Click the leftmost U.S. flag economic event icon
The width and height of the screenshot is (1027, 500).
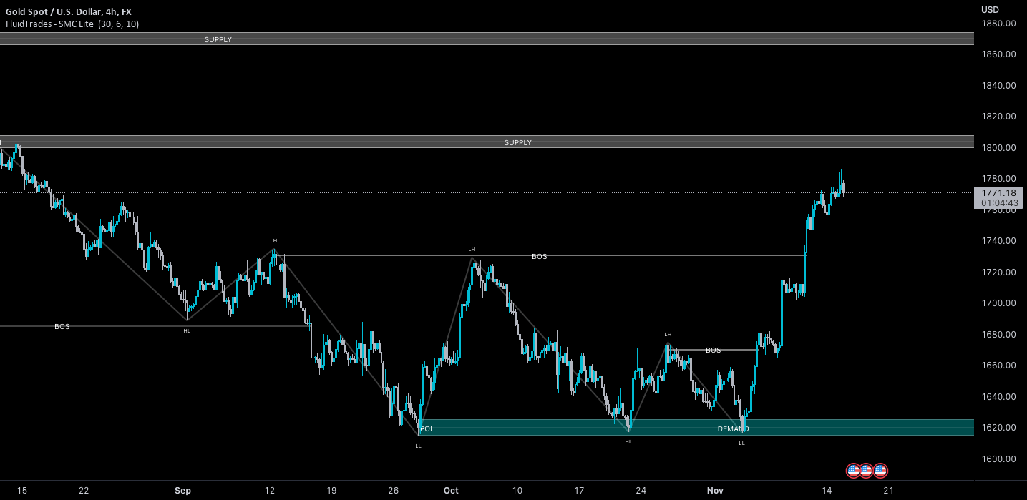854,470
